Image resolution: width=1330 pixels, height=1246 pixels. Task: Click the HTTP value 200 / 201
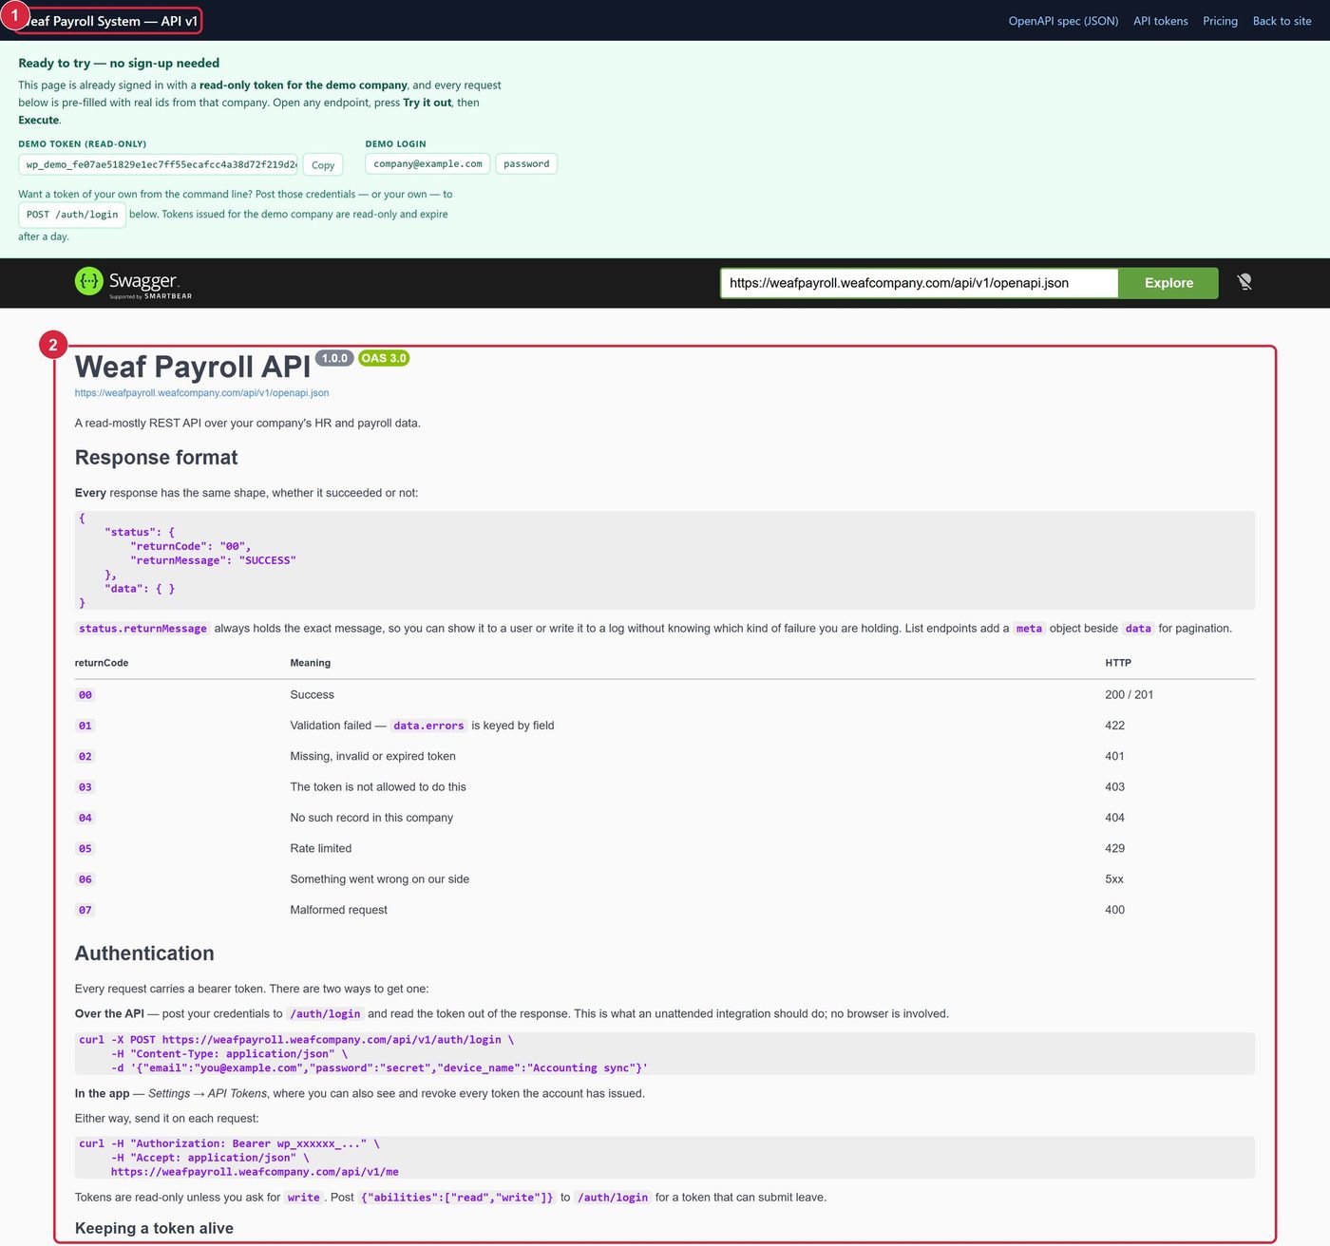click(1129, 695)
